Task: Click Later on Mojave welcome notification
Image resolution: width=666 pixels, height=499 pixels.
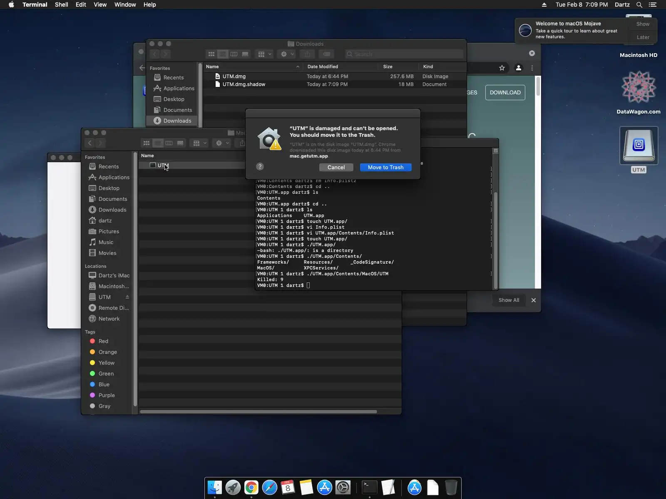Action: coord(643,37)
